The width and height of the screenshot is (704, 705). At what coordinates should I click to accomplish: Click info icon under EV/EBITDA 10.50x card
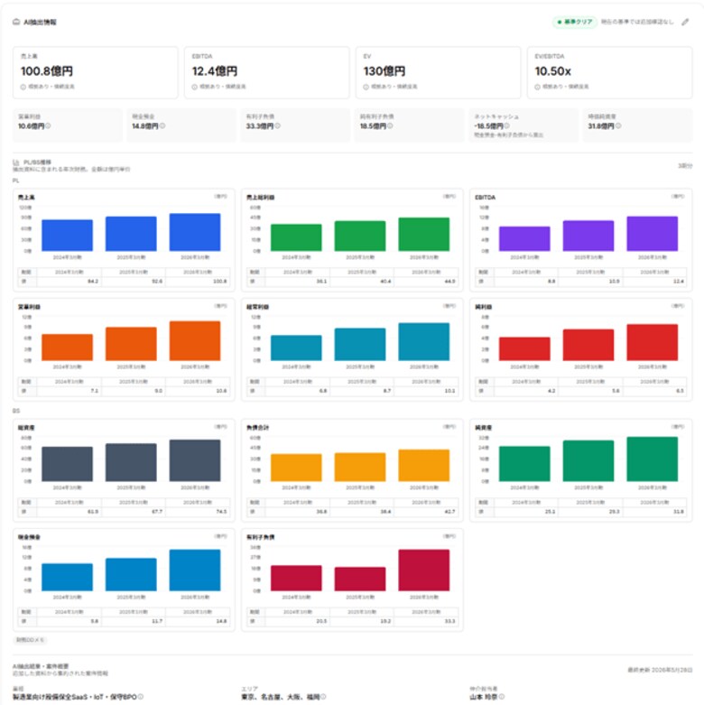click(x=537, y=87)
